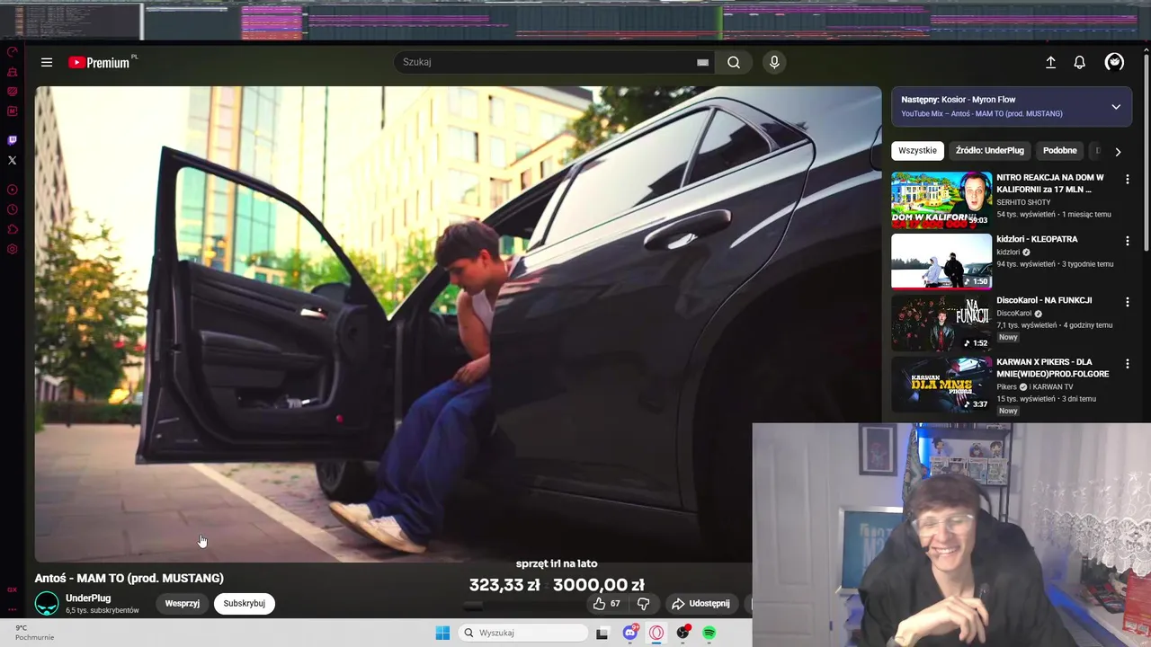Open the upload/create video icon
Screen dimensions: 1151x647
[x=1050, y=62]
